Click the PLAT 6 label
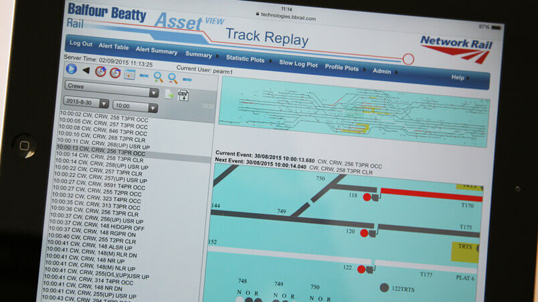The image size is (538, 302). point(465,278)
